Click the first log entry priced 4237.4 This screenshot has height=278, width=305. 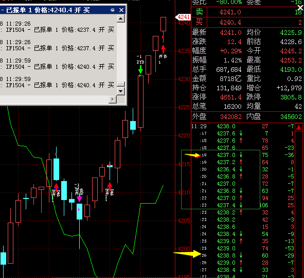point(57,27)
